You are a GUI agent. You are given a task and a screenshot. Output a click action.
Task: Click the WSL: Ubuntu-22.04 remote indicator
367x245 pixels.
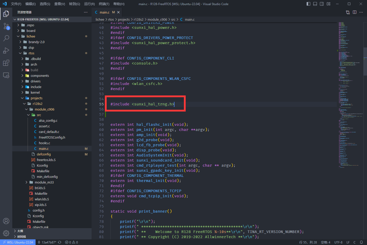point(18,242)
